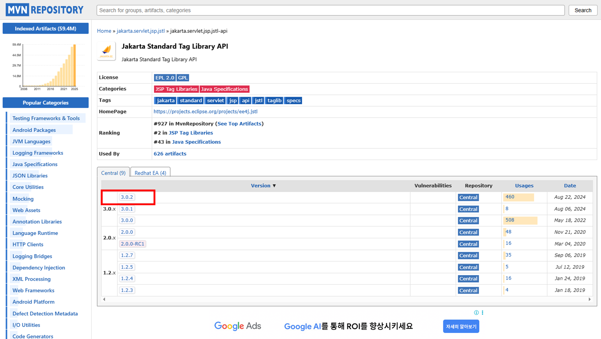Click the Jakarta EE artifact logo
Screen dimensions: 601x339
tap(106, 51)
